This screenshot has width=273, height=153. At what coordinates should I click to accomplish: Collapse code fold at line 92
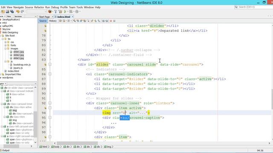tap(50, 103)
